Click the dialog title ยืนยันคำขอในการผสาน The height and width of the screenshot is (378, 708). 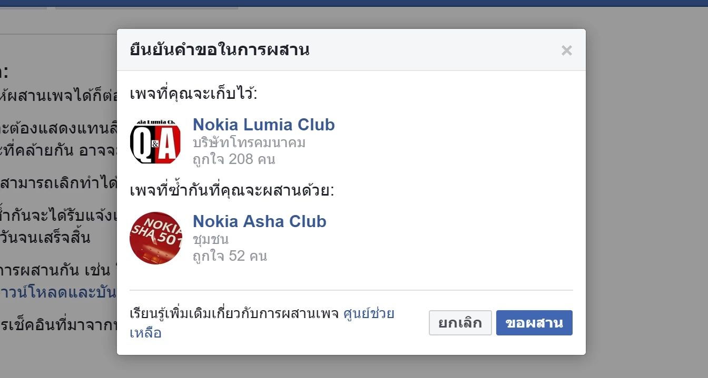[220, 50]
